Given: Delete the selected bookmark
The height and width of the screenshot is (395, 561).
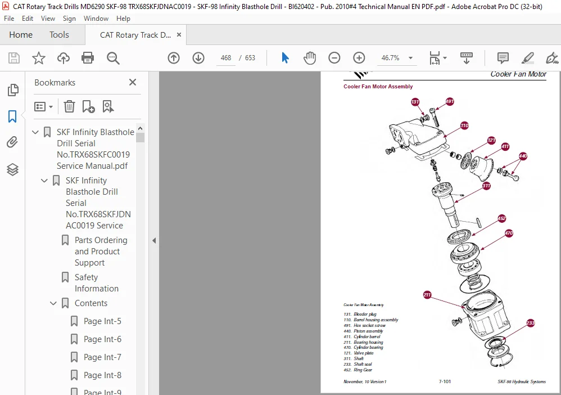Looking at the screenshot, I should click(69, 106).
